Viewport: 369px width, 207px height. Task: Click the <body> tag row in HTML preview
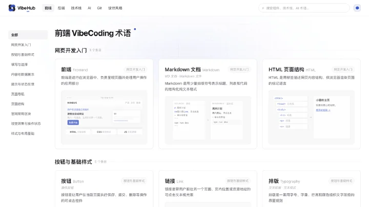click(292, 109)
